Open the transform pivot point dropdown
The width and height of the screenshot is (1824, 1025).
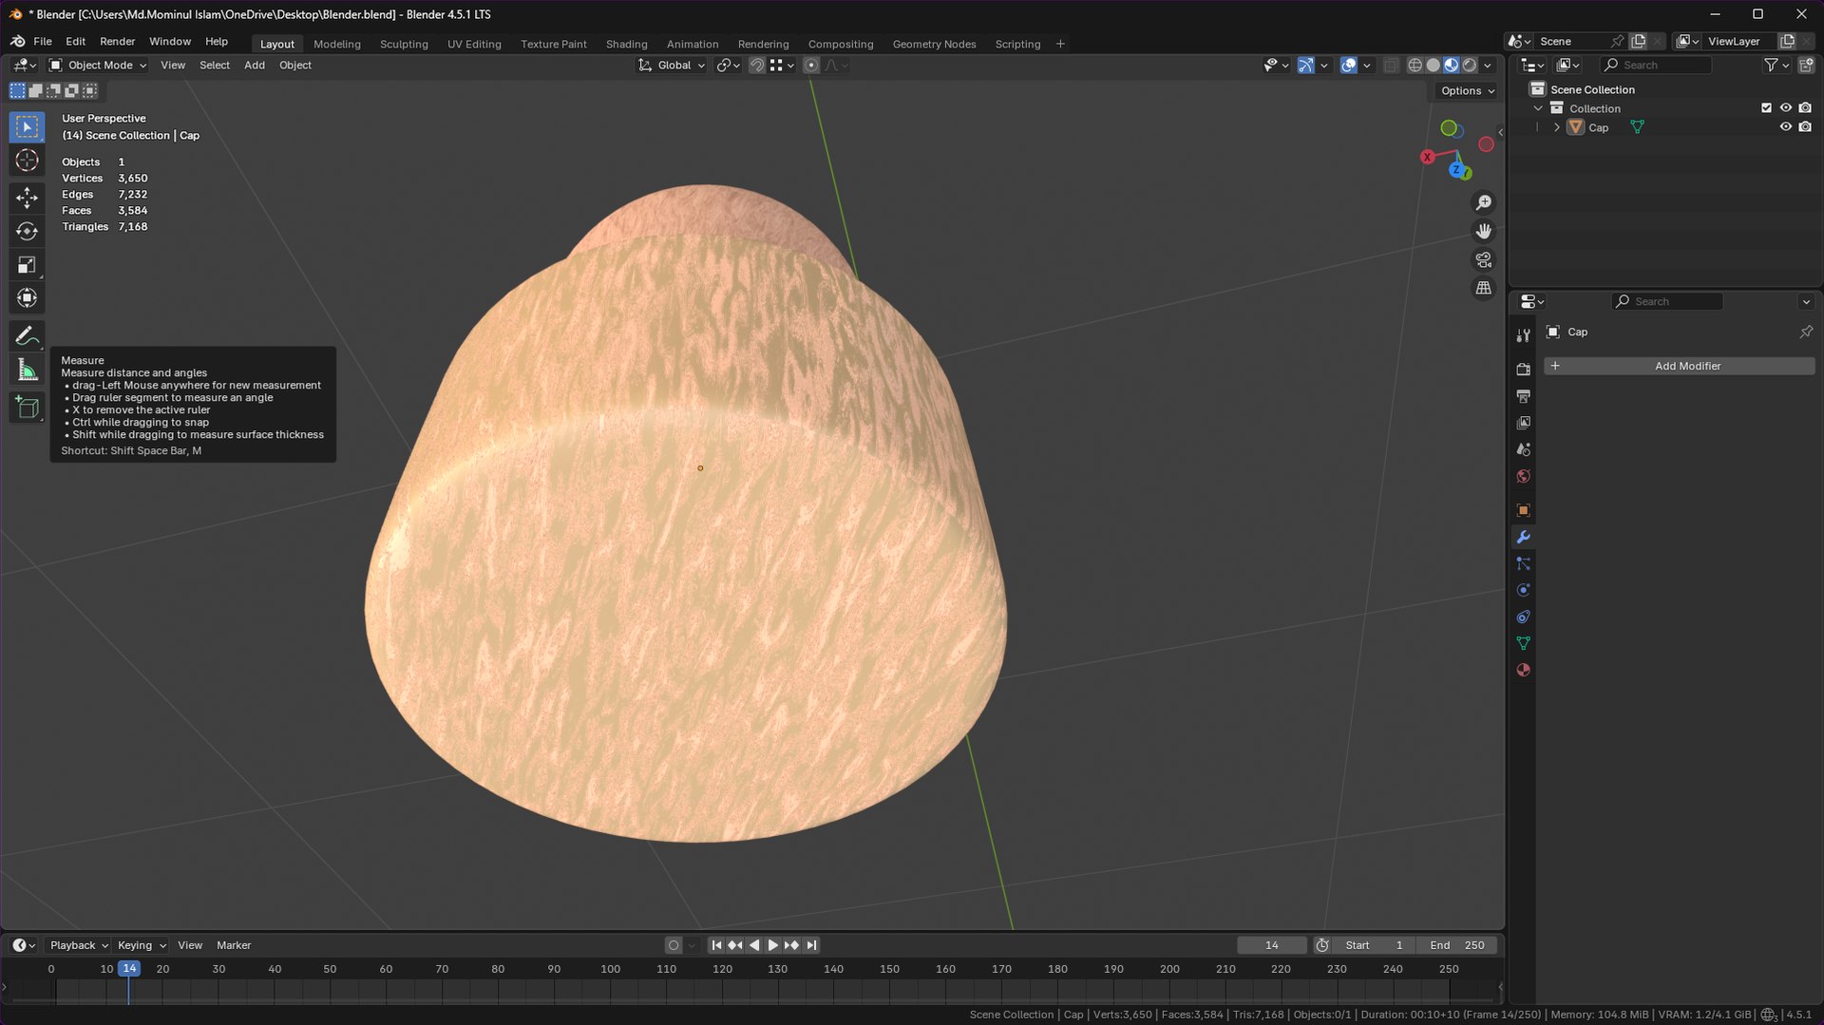tap(729, 66)
